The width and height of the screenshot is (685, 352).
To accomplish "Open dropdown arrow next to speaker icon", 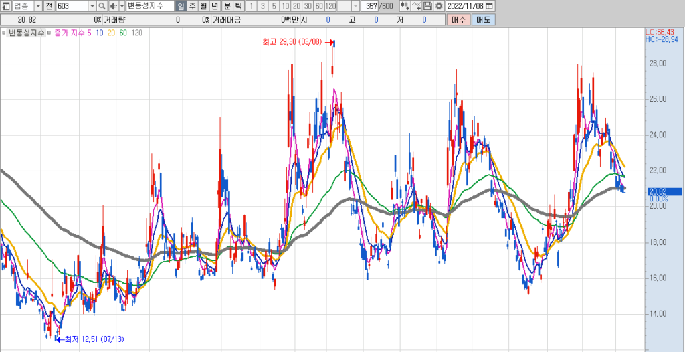I will (122, 6).
